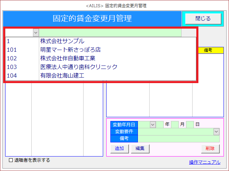Select 有限会社海山建工 in the dropdown
This screenshot has height=171, width=229.
click(x=62, y=75)
